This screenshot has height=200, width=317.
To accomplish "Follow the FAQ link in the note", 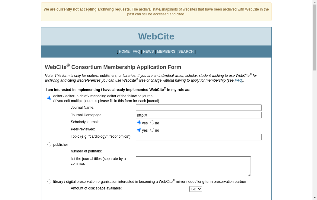I will click(x=238, y=80).
